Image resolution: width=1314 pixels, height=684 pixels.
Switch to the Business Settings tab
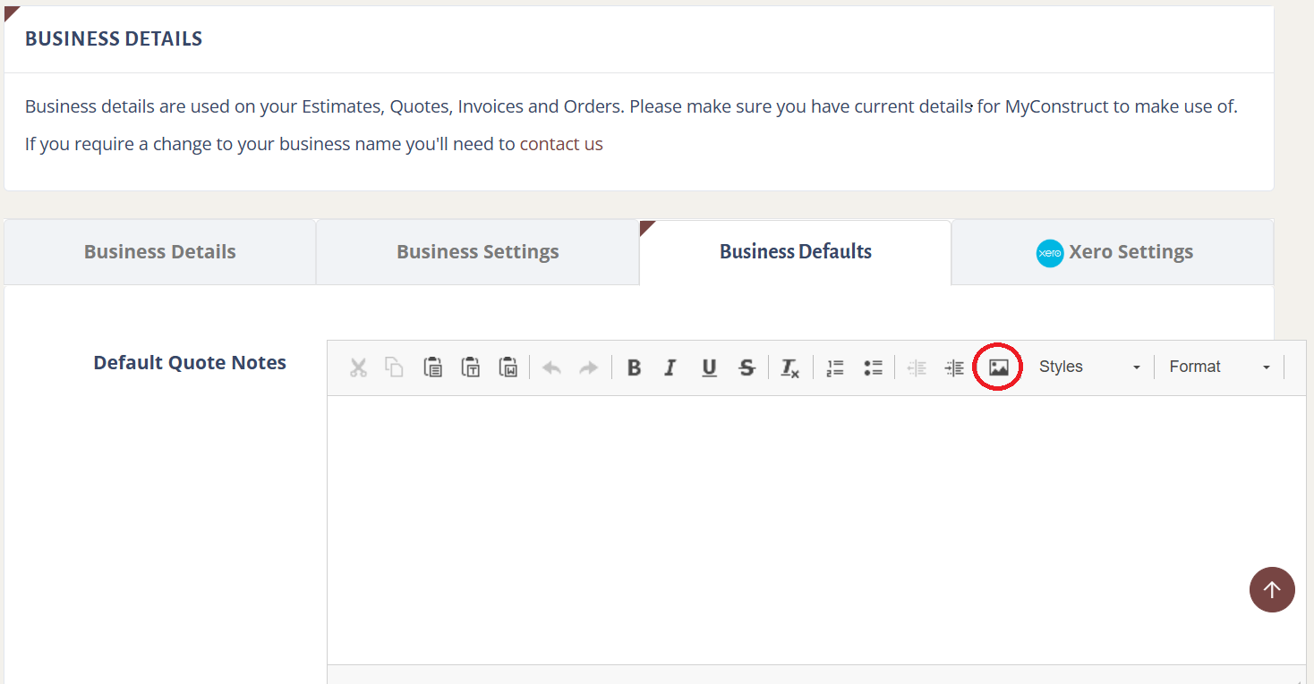tap(477, 252)
